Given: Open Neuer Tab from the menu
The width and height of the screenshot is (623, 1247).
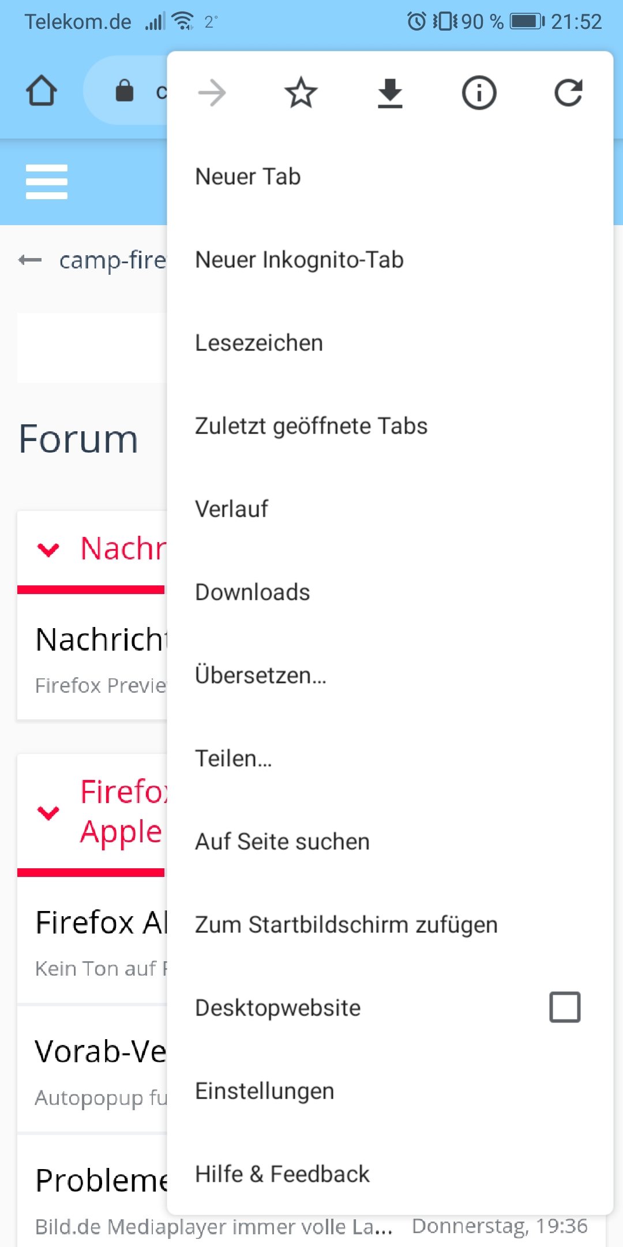Looking at the screenshot, I should point(248,177).
